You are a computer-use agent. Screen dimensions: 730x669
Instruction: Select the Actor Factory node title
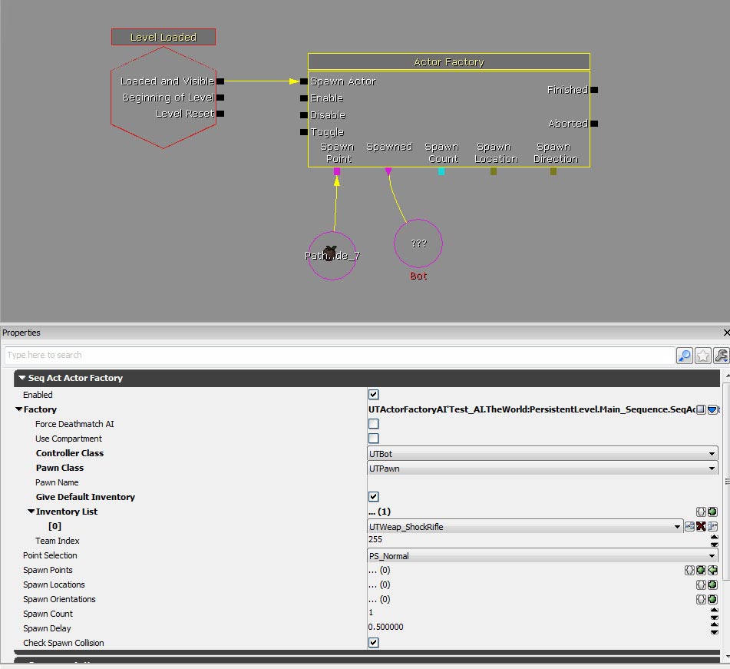click(448, 62)
